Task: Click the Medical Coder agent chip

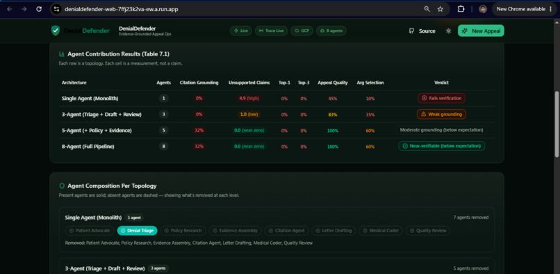Action: coord(381,231)
